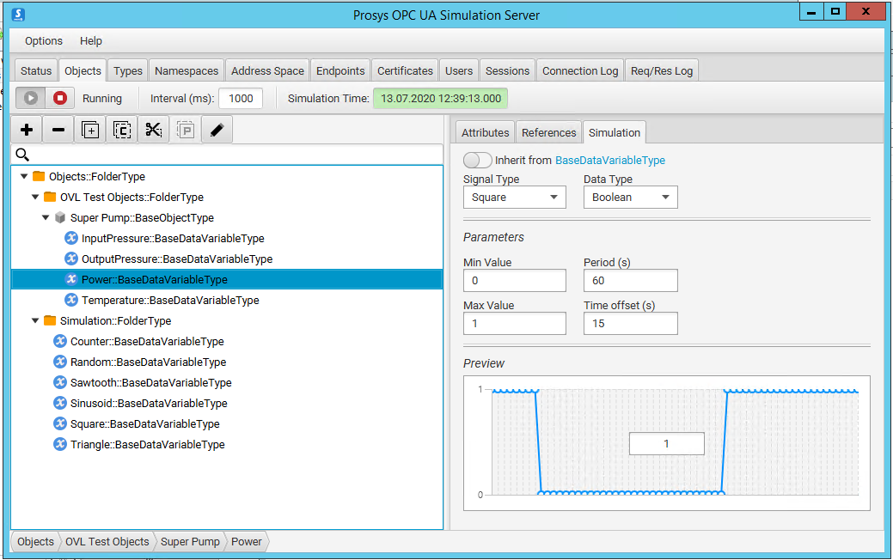Collapse the Super Pump node

click(46, 217)
